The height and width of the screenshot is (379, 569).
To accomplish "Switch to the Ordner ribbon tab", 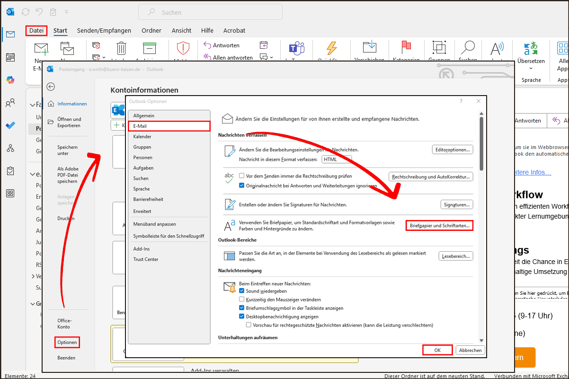I will pos(151,30).
